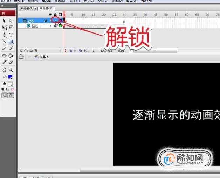Show all layers as outlines via header square

click(x=60, y=14)
